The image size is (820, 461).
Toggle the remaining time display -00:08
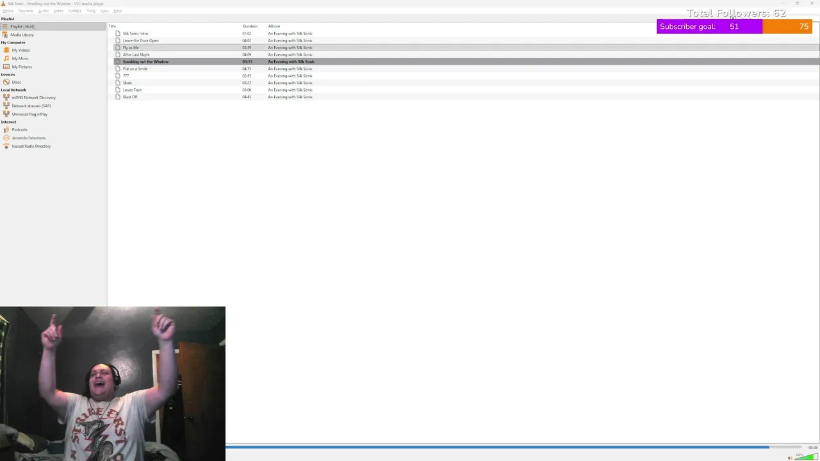813,447
